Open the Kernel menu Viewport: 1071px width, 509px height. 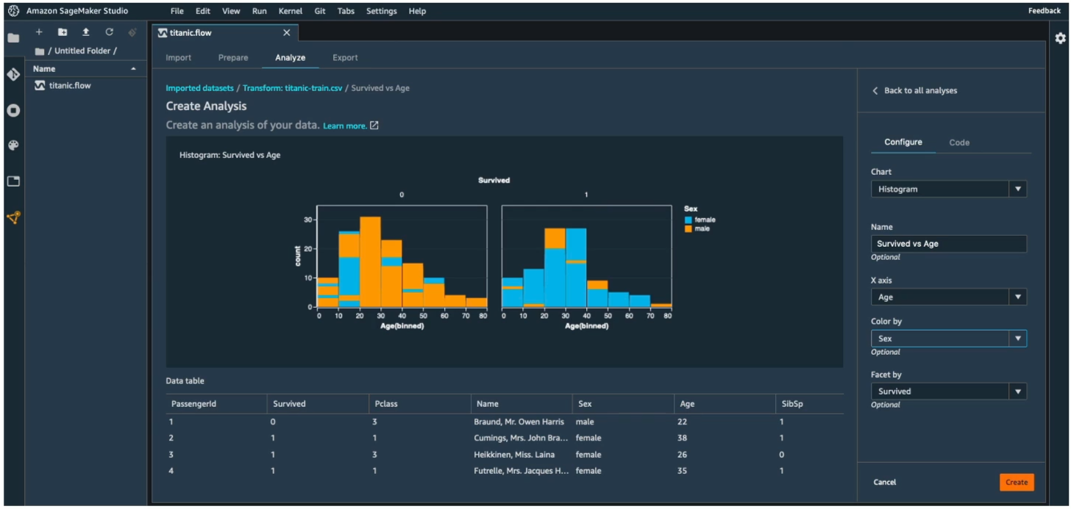291,11
